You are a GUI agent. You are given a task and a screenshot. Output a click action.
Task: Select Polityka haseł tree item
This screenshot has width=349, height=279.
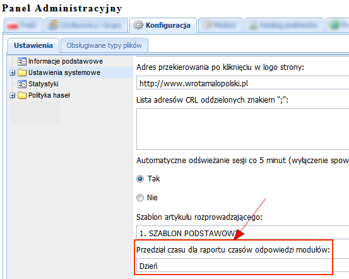[49, 96]
